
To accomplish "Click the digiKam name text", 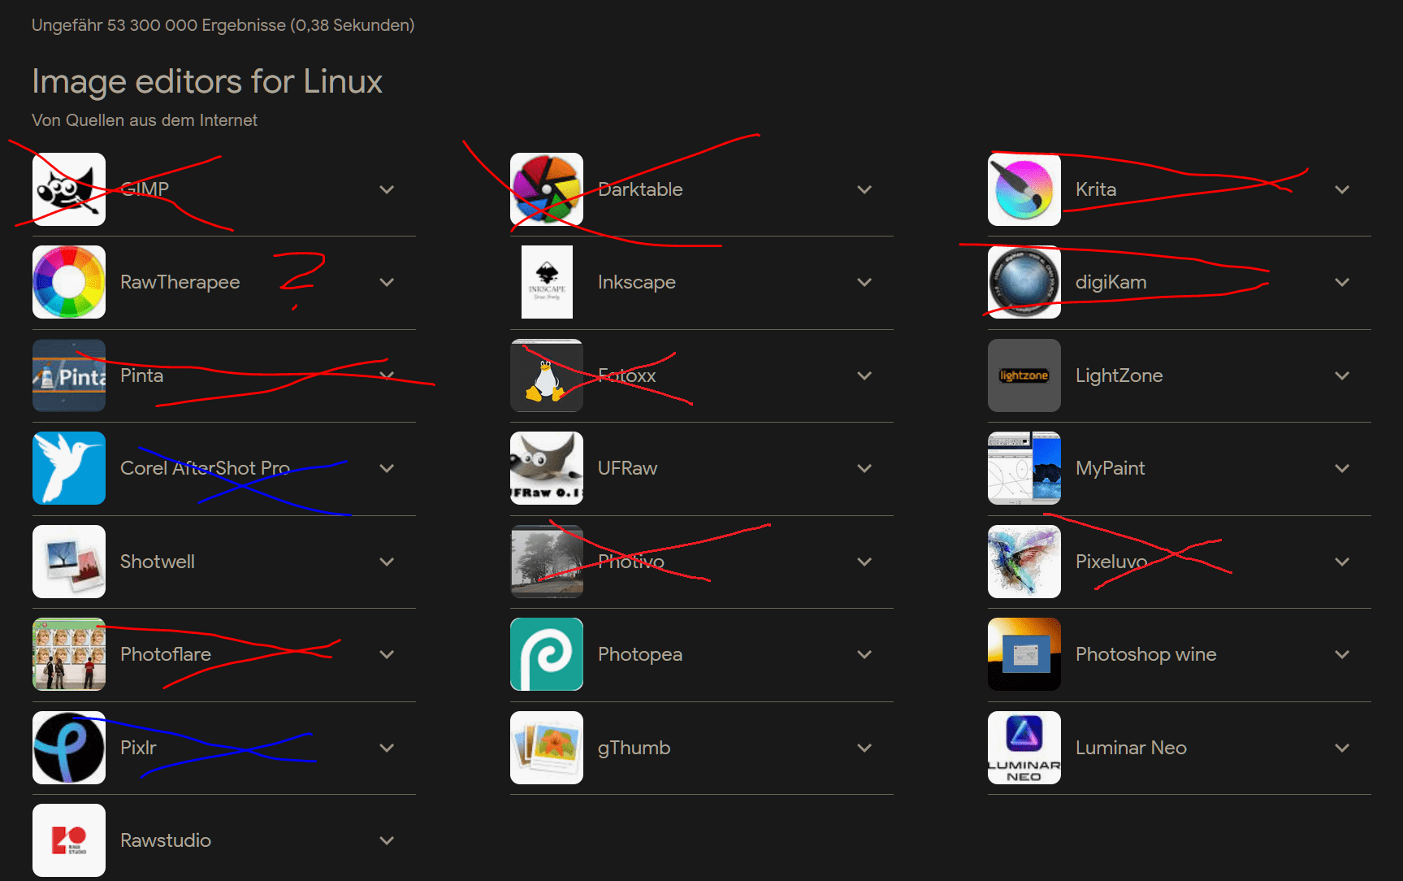I will (1111, 282).
